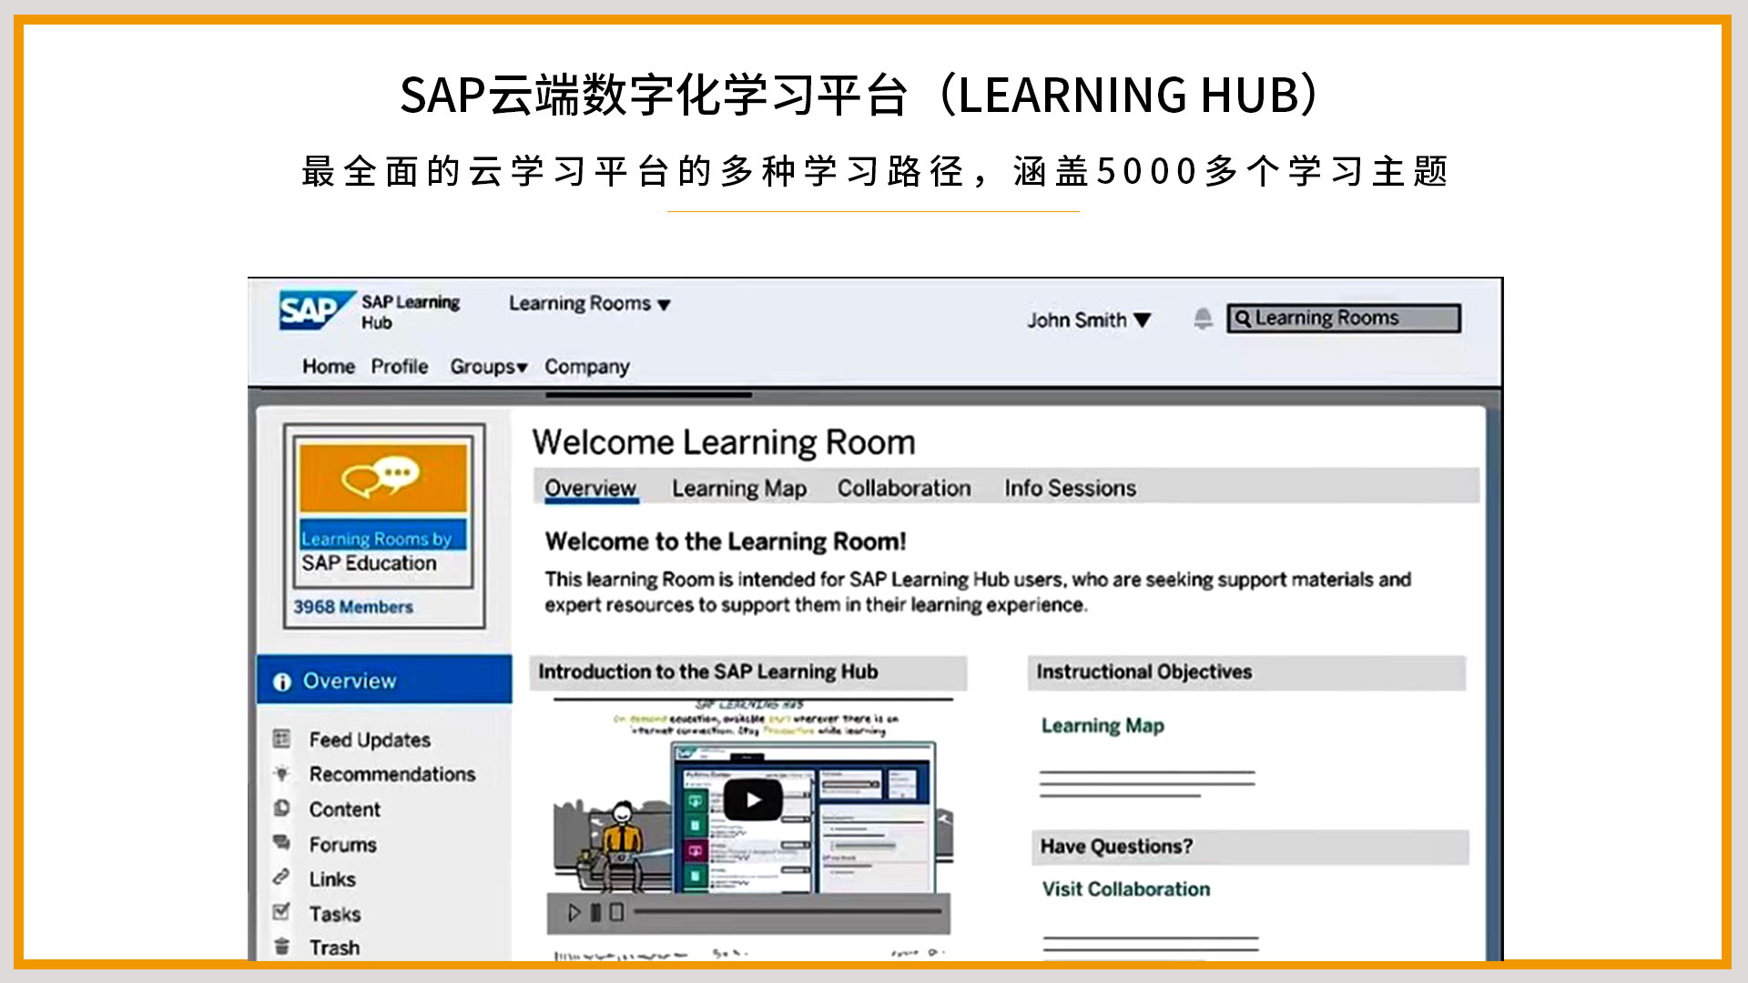The width and height of the screenshot is (1748, 983).
Task: Click the Learning Map link under Objectives
Action: (x=1103, y=726)
